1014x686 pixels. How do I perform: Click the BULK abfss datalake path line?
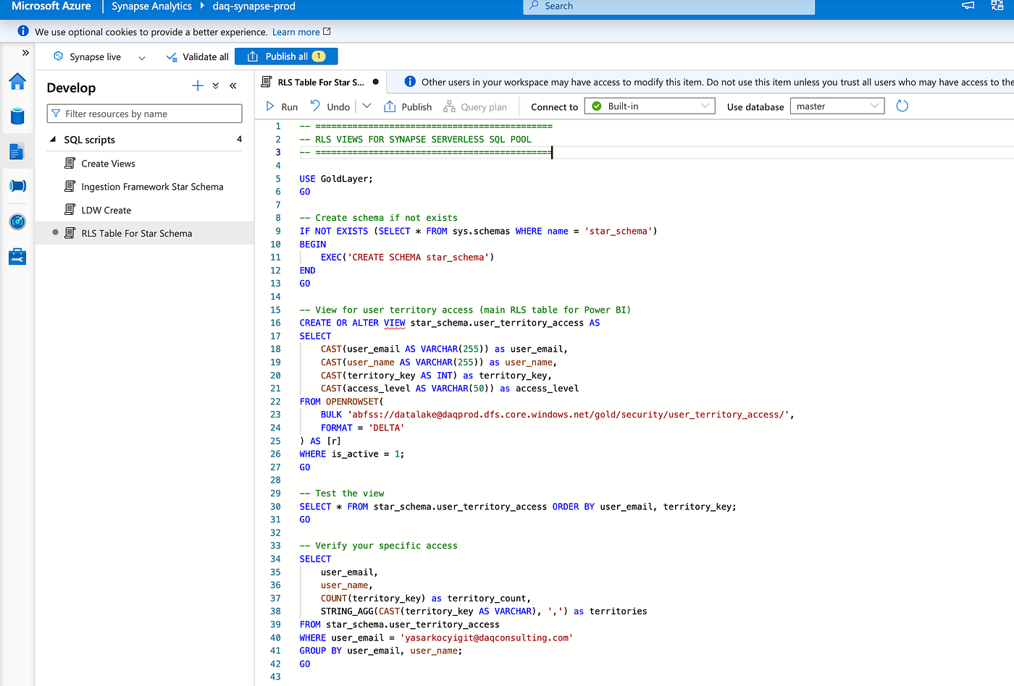point(558,415)
